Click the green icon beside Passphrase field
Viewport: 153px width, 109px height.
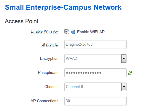[130, 73]
